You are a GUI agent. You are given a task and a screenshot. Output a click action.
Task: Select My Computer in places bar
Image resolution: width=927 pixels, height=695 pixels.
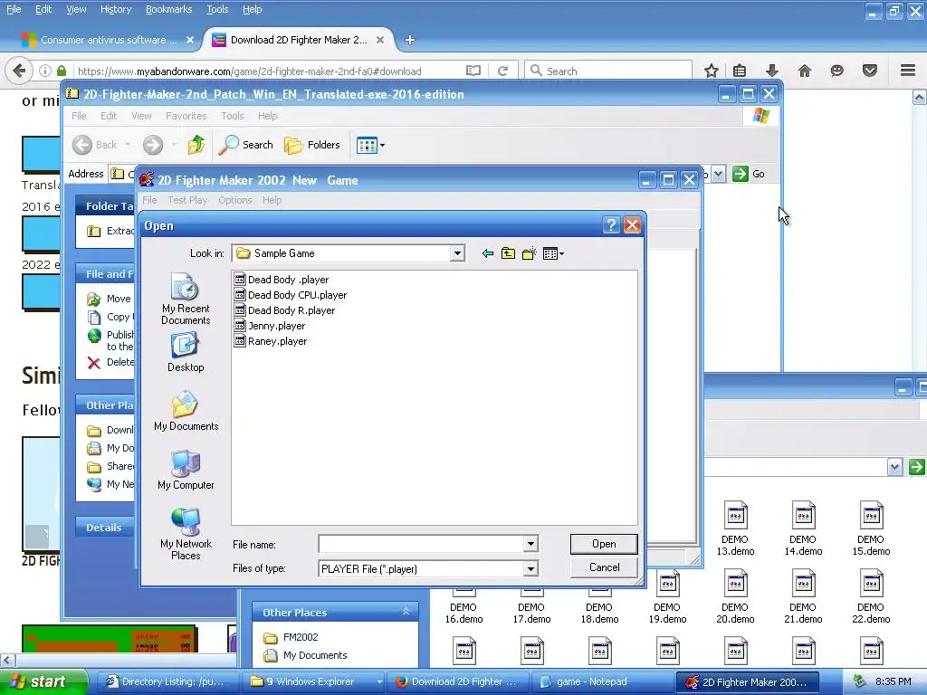(186, 470)
